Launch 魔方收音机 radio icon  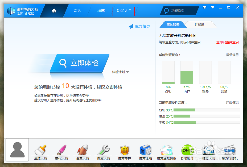(x=230, y=150)
